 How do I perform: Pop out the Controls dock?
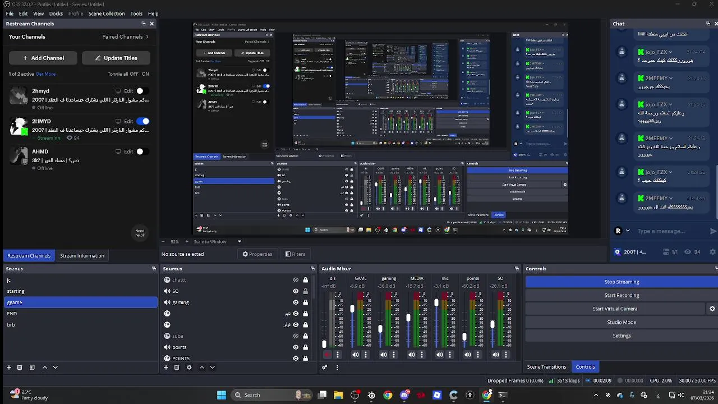click(x=715, y=269)
